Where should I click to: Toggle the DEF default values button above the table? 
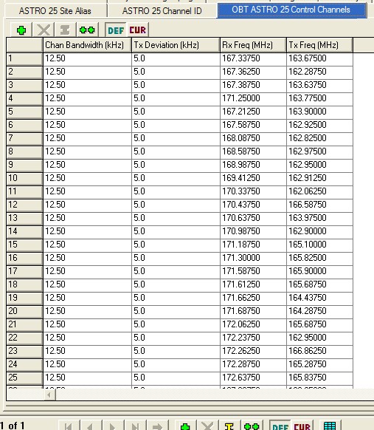(x=116, y=30)
